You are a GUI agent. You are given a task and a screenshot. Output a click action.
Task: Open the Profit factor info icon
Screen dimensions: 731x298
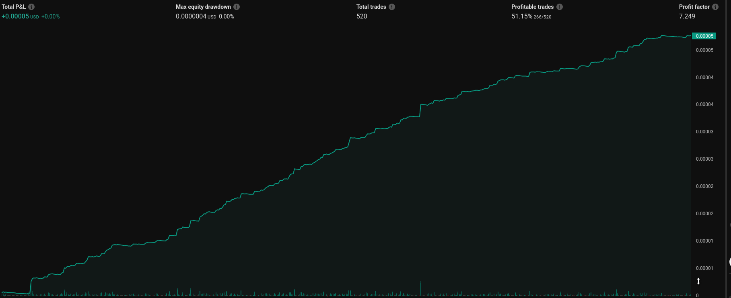tap(715, 7)
